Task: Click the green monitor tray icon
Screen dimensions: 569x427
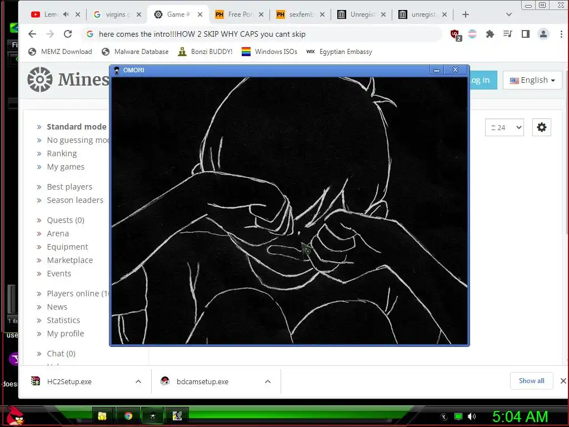Action: pos(458,416)
